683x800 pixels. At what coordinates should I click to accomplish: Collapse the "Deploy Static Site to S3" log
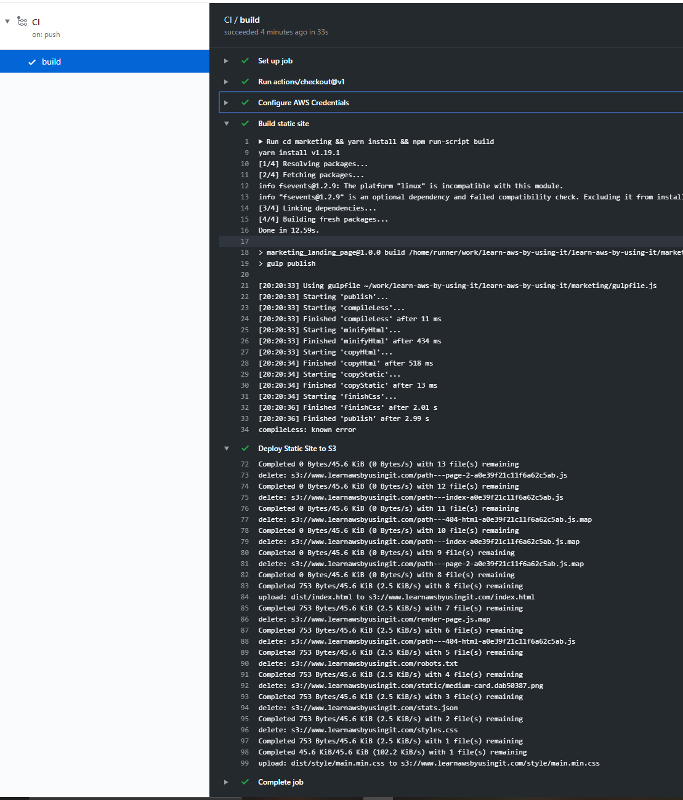pos(227,448)
